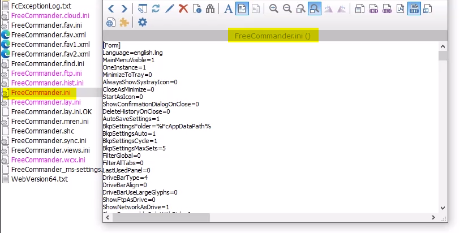Open font settings with the A icon
This screenshot has width=464, height=233.
click(x=228, y=8)
